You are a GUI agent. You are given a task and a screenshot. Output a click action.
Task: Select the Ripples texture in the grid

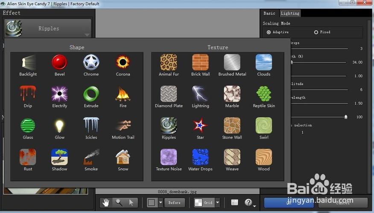pos(169,129)
